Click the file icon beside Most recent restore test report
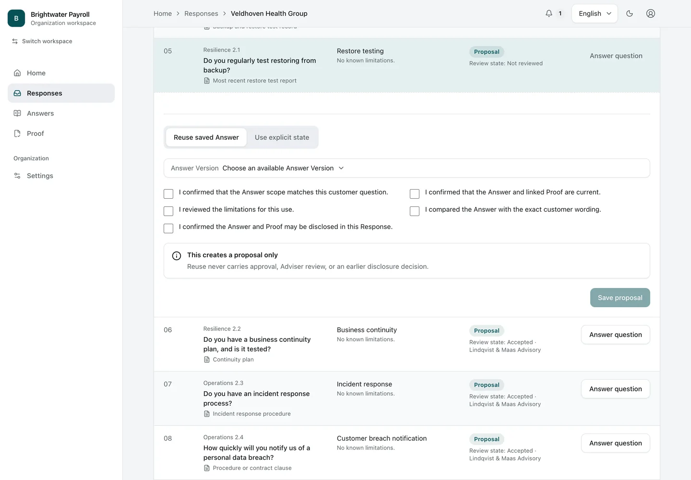This screenshot has height=480, width=691. pyautogui.click(x=207, y=81)
